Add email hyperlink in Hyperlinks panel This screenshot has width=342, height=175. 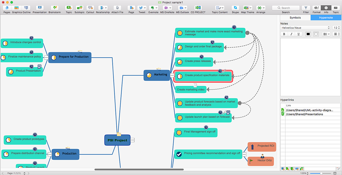tap(297, 169)
